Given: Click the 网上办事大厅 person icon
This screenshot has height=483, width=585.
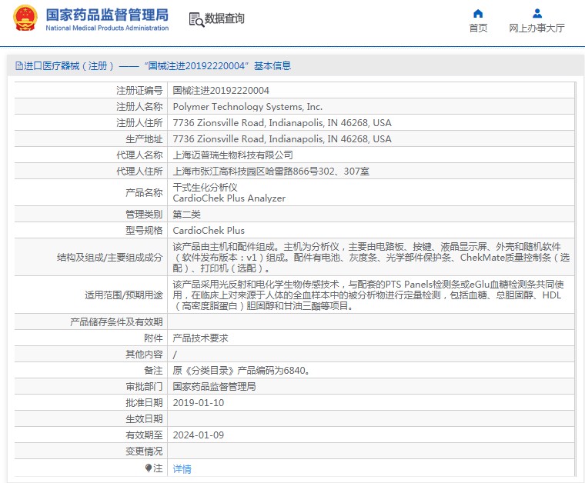Looking at the screenshot, I should coord(537,13).
